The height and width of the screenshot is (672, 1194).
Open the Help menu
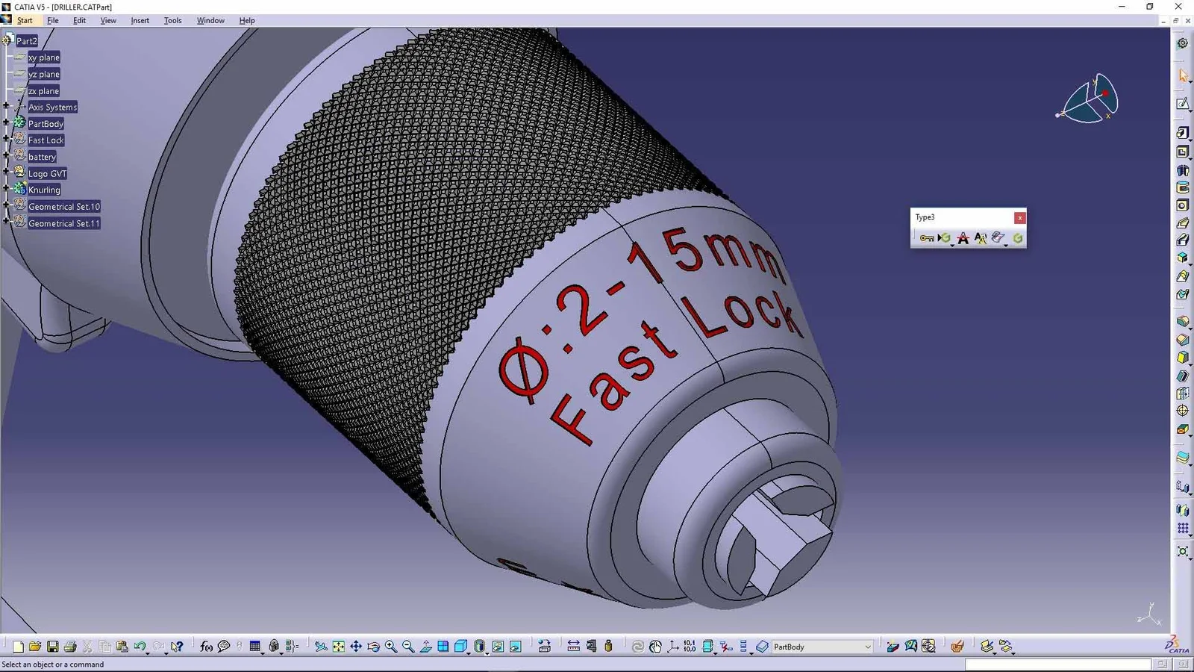point(247,21)
